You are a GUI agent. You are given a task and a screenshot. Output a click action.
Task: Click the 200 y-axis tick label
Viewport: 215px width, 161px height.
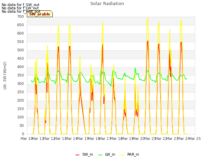(x=20, y=101)
